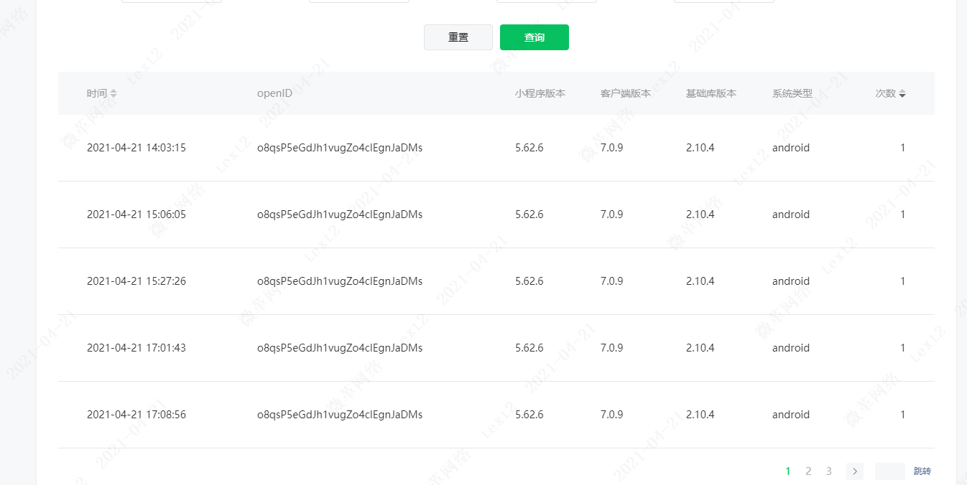Select time cell 2021-04-21 15:27:26
Image resolution: width=967 pixels, height=485 pixels.
[x=137, y=281]
